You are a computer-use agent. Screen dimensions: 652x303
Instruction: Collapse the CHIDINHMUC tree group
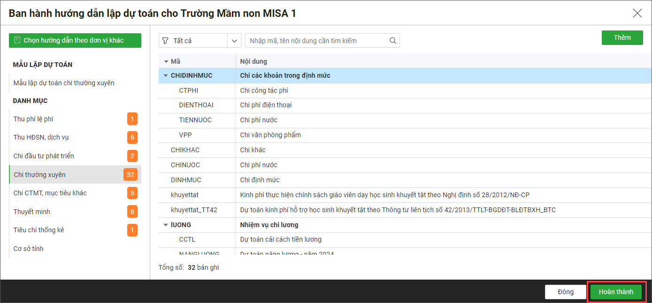(165, 75)
